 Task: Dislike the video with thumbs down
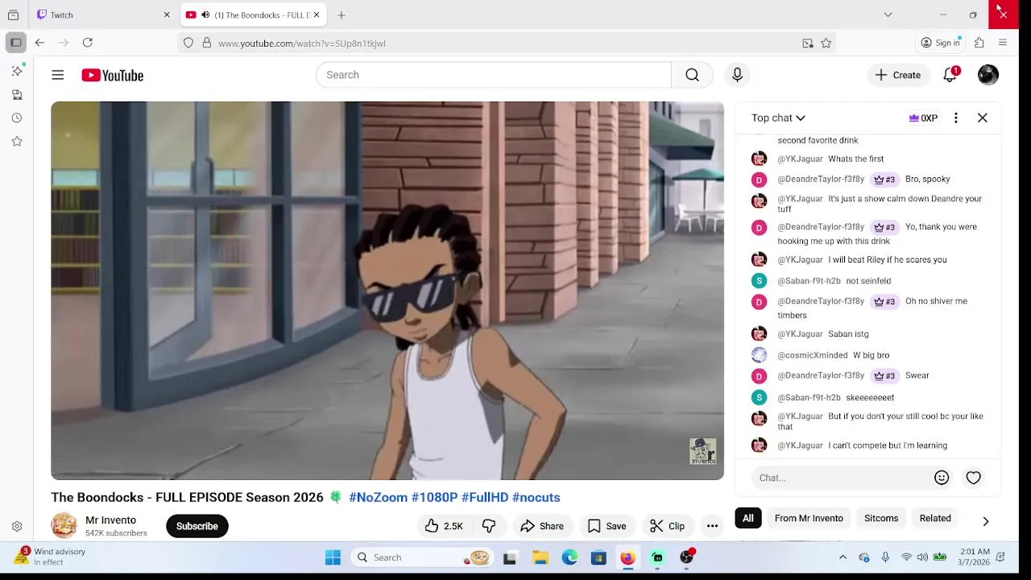pyautogui.click(x=489, y=526)
